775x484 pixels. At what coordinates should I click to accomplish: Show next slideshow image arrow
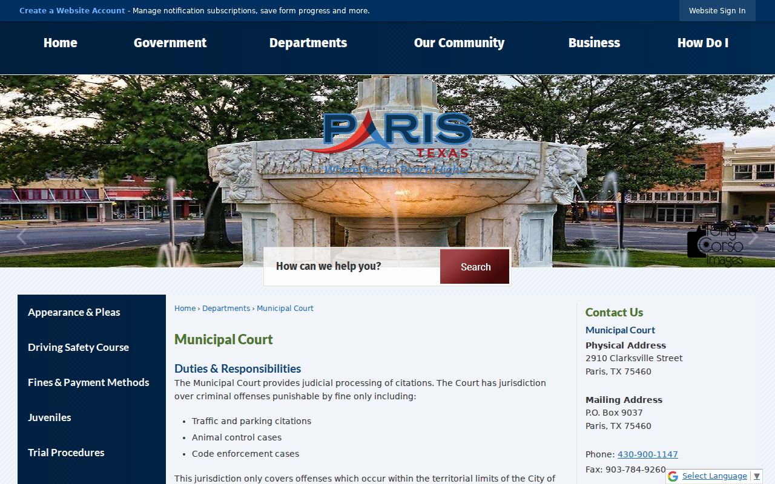pos(753,236)
